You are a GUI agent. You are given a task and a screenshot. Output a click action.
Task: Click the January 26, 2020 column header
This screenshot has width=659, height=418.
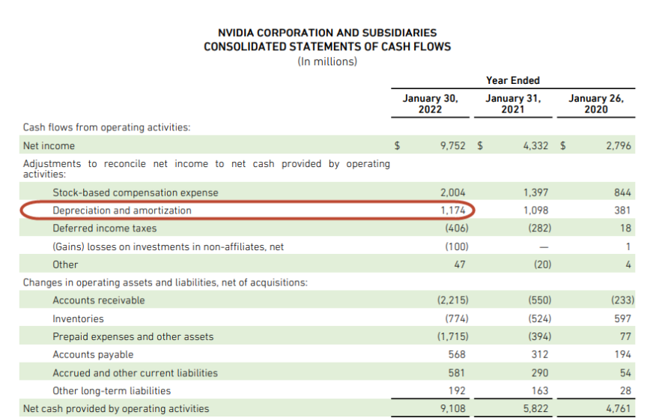(595, 103)
